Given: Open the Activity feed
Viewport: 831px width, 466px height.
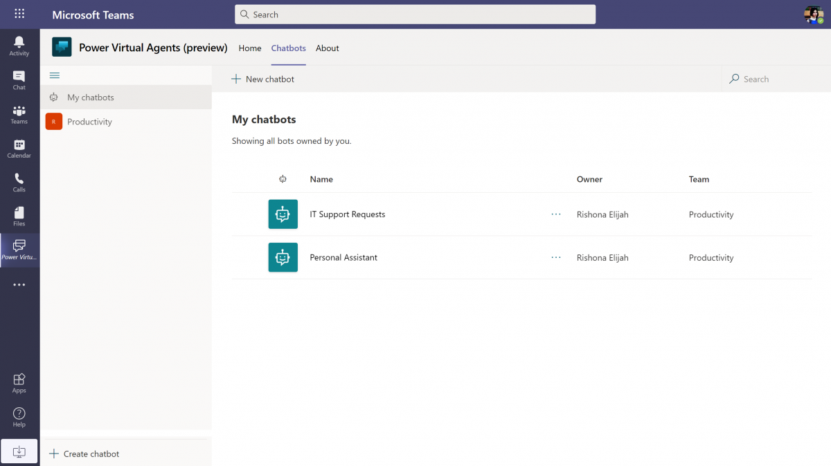Looking at the screenshot, I should click(x=19, y=44).
